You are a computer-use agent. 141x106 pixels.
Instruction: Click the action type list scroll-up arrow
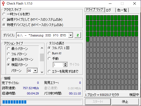coord(42,48)
